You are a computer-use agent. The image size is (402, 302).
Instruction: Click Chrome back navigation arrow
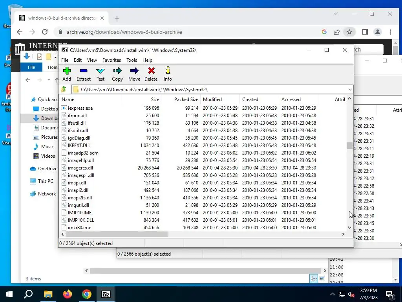click(x=20, y=32)
